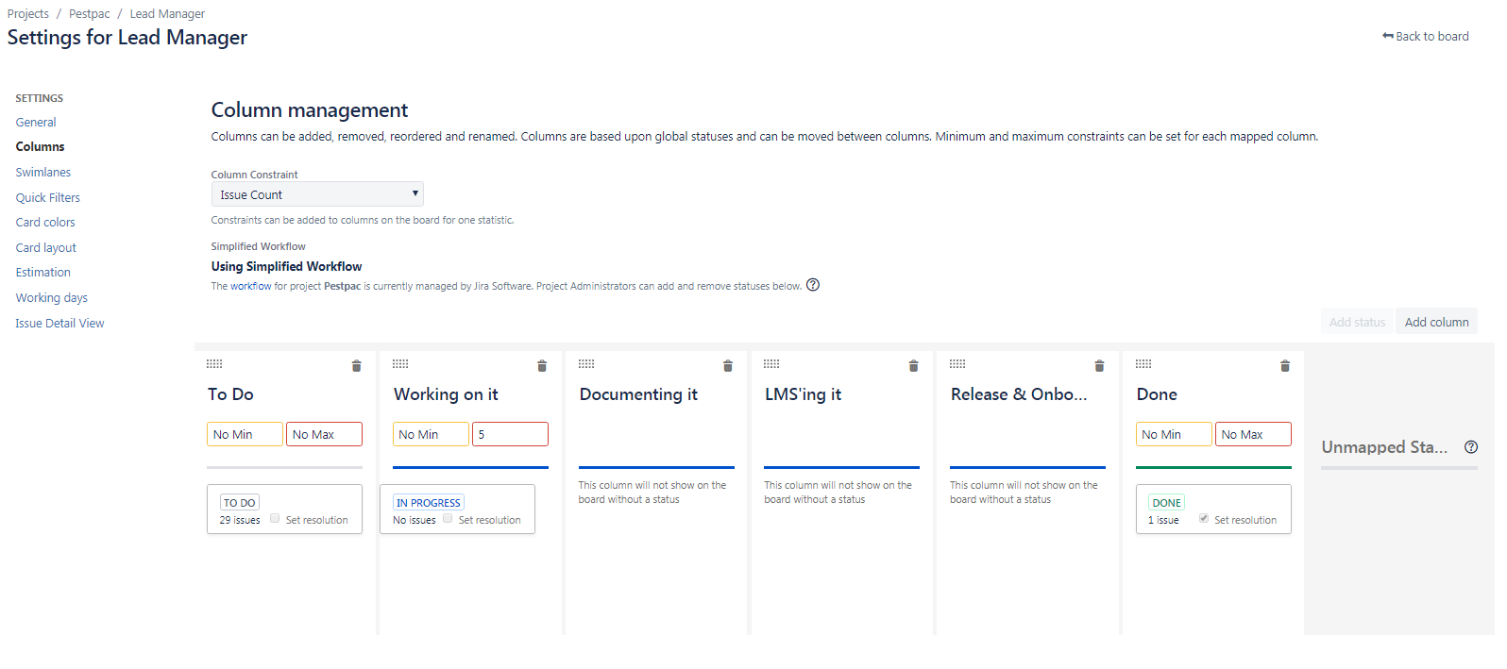The width and height of the screenshot is (1507, 669).
Task: Open Swimlanes settings page
Action: click(x=43, y=173)
